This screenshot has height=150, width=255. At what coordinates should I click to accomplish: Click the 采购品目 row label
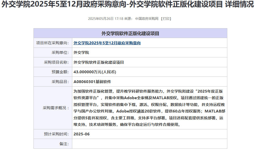pos(60,82)
